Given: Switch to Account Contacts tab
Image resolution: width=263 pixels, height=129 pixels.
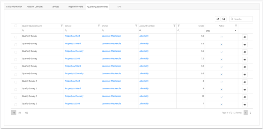Looking at the screenshot, I should pos(35,7).
